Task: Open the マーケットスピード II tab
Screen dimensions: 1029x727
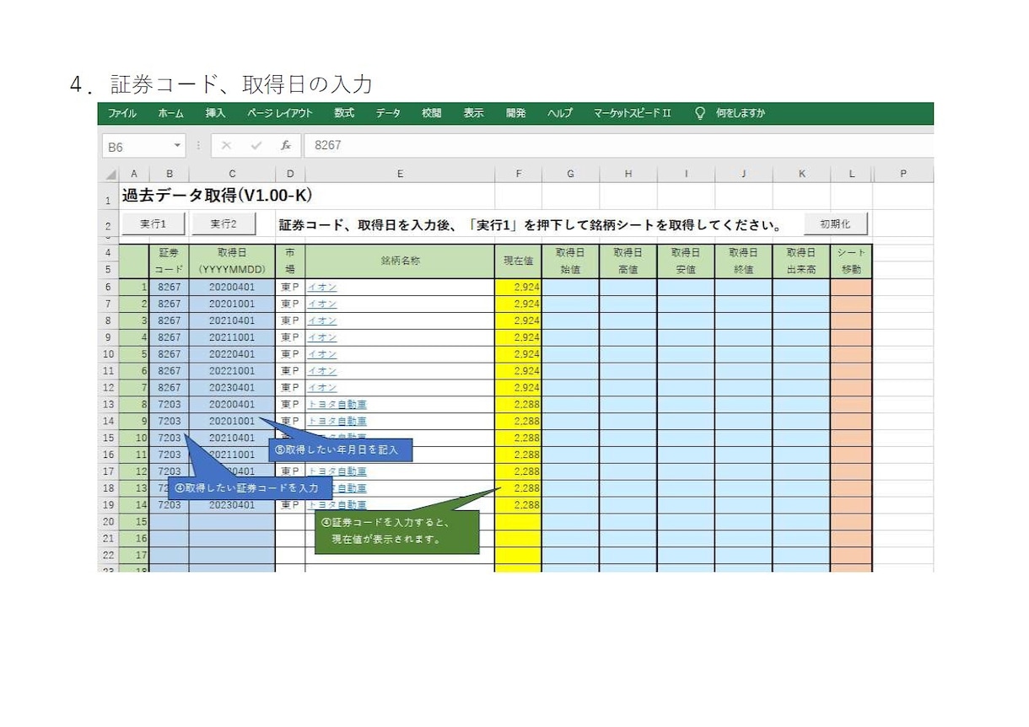Action: point(632,113)
